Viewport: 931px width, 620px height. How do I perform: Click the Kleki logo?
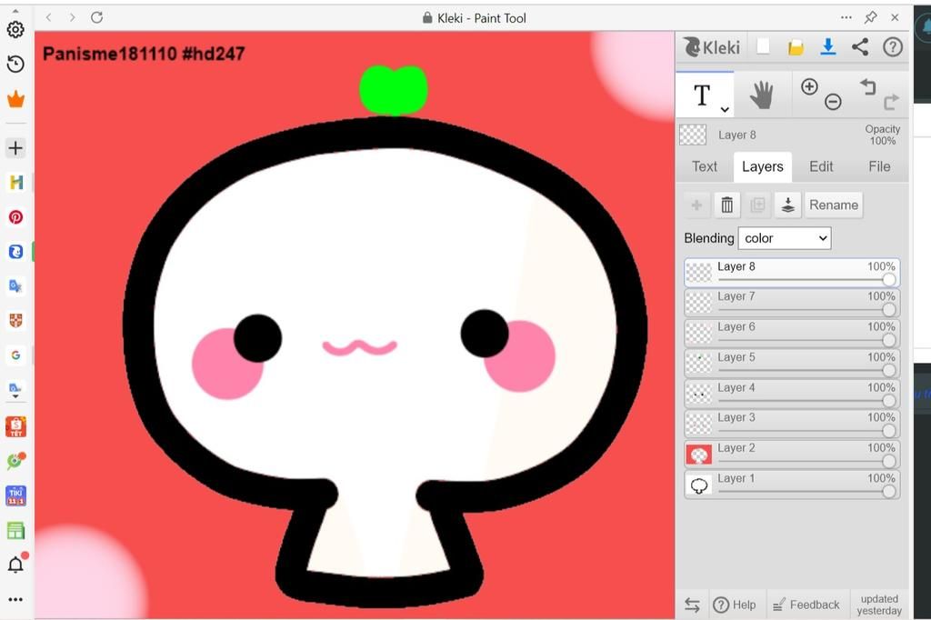coord(712,47)
